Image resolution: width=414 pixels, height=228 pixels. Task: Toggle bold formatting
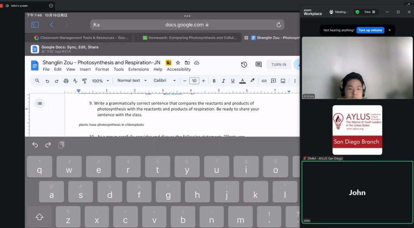(x=214, y=81)
